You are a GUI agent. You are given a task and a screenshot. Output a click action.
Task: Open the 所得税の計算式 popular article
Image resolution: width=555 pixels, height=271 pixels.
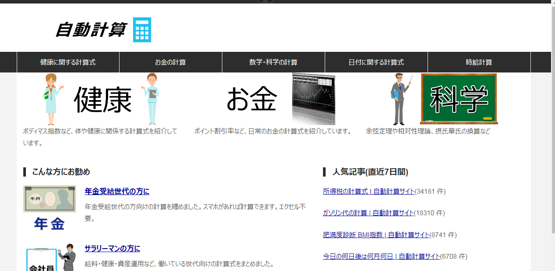pos(369,192)
